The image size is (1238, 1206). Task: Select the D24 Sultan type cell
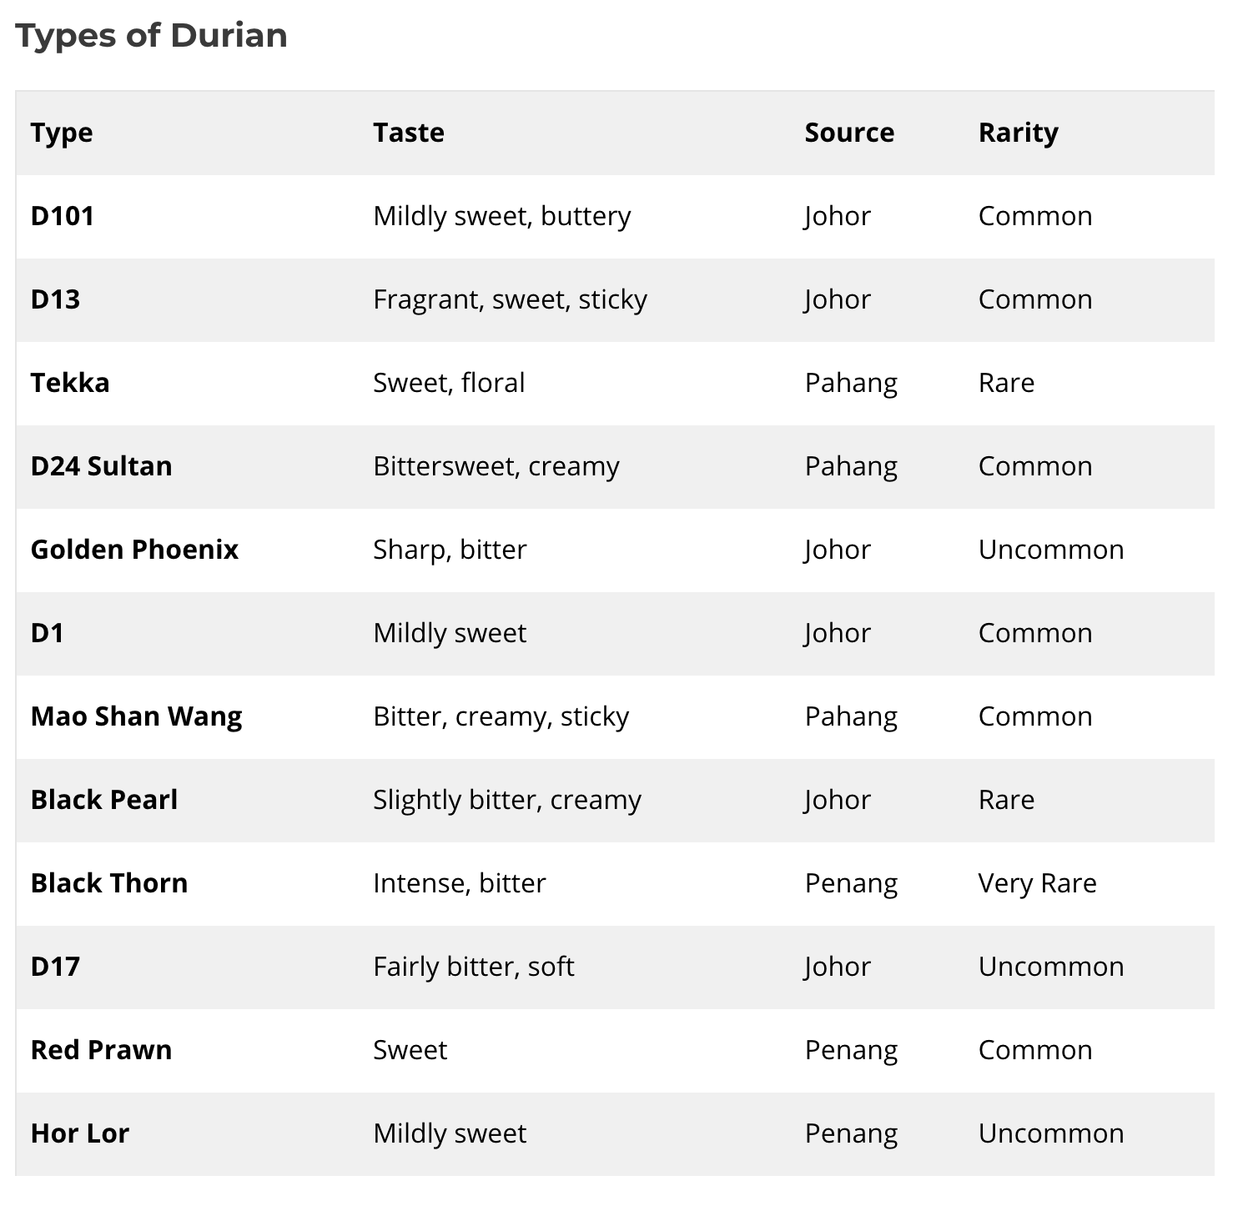101,466
